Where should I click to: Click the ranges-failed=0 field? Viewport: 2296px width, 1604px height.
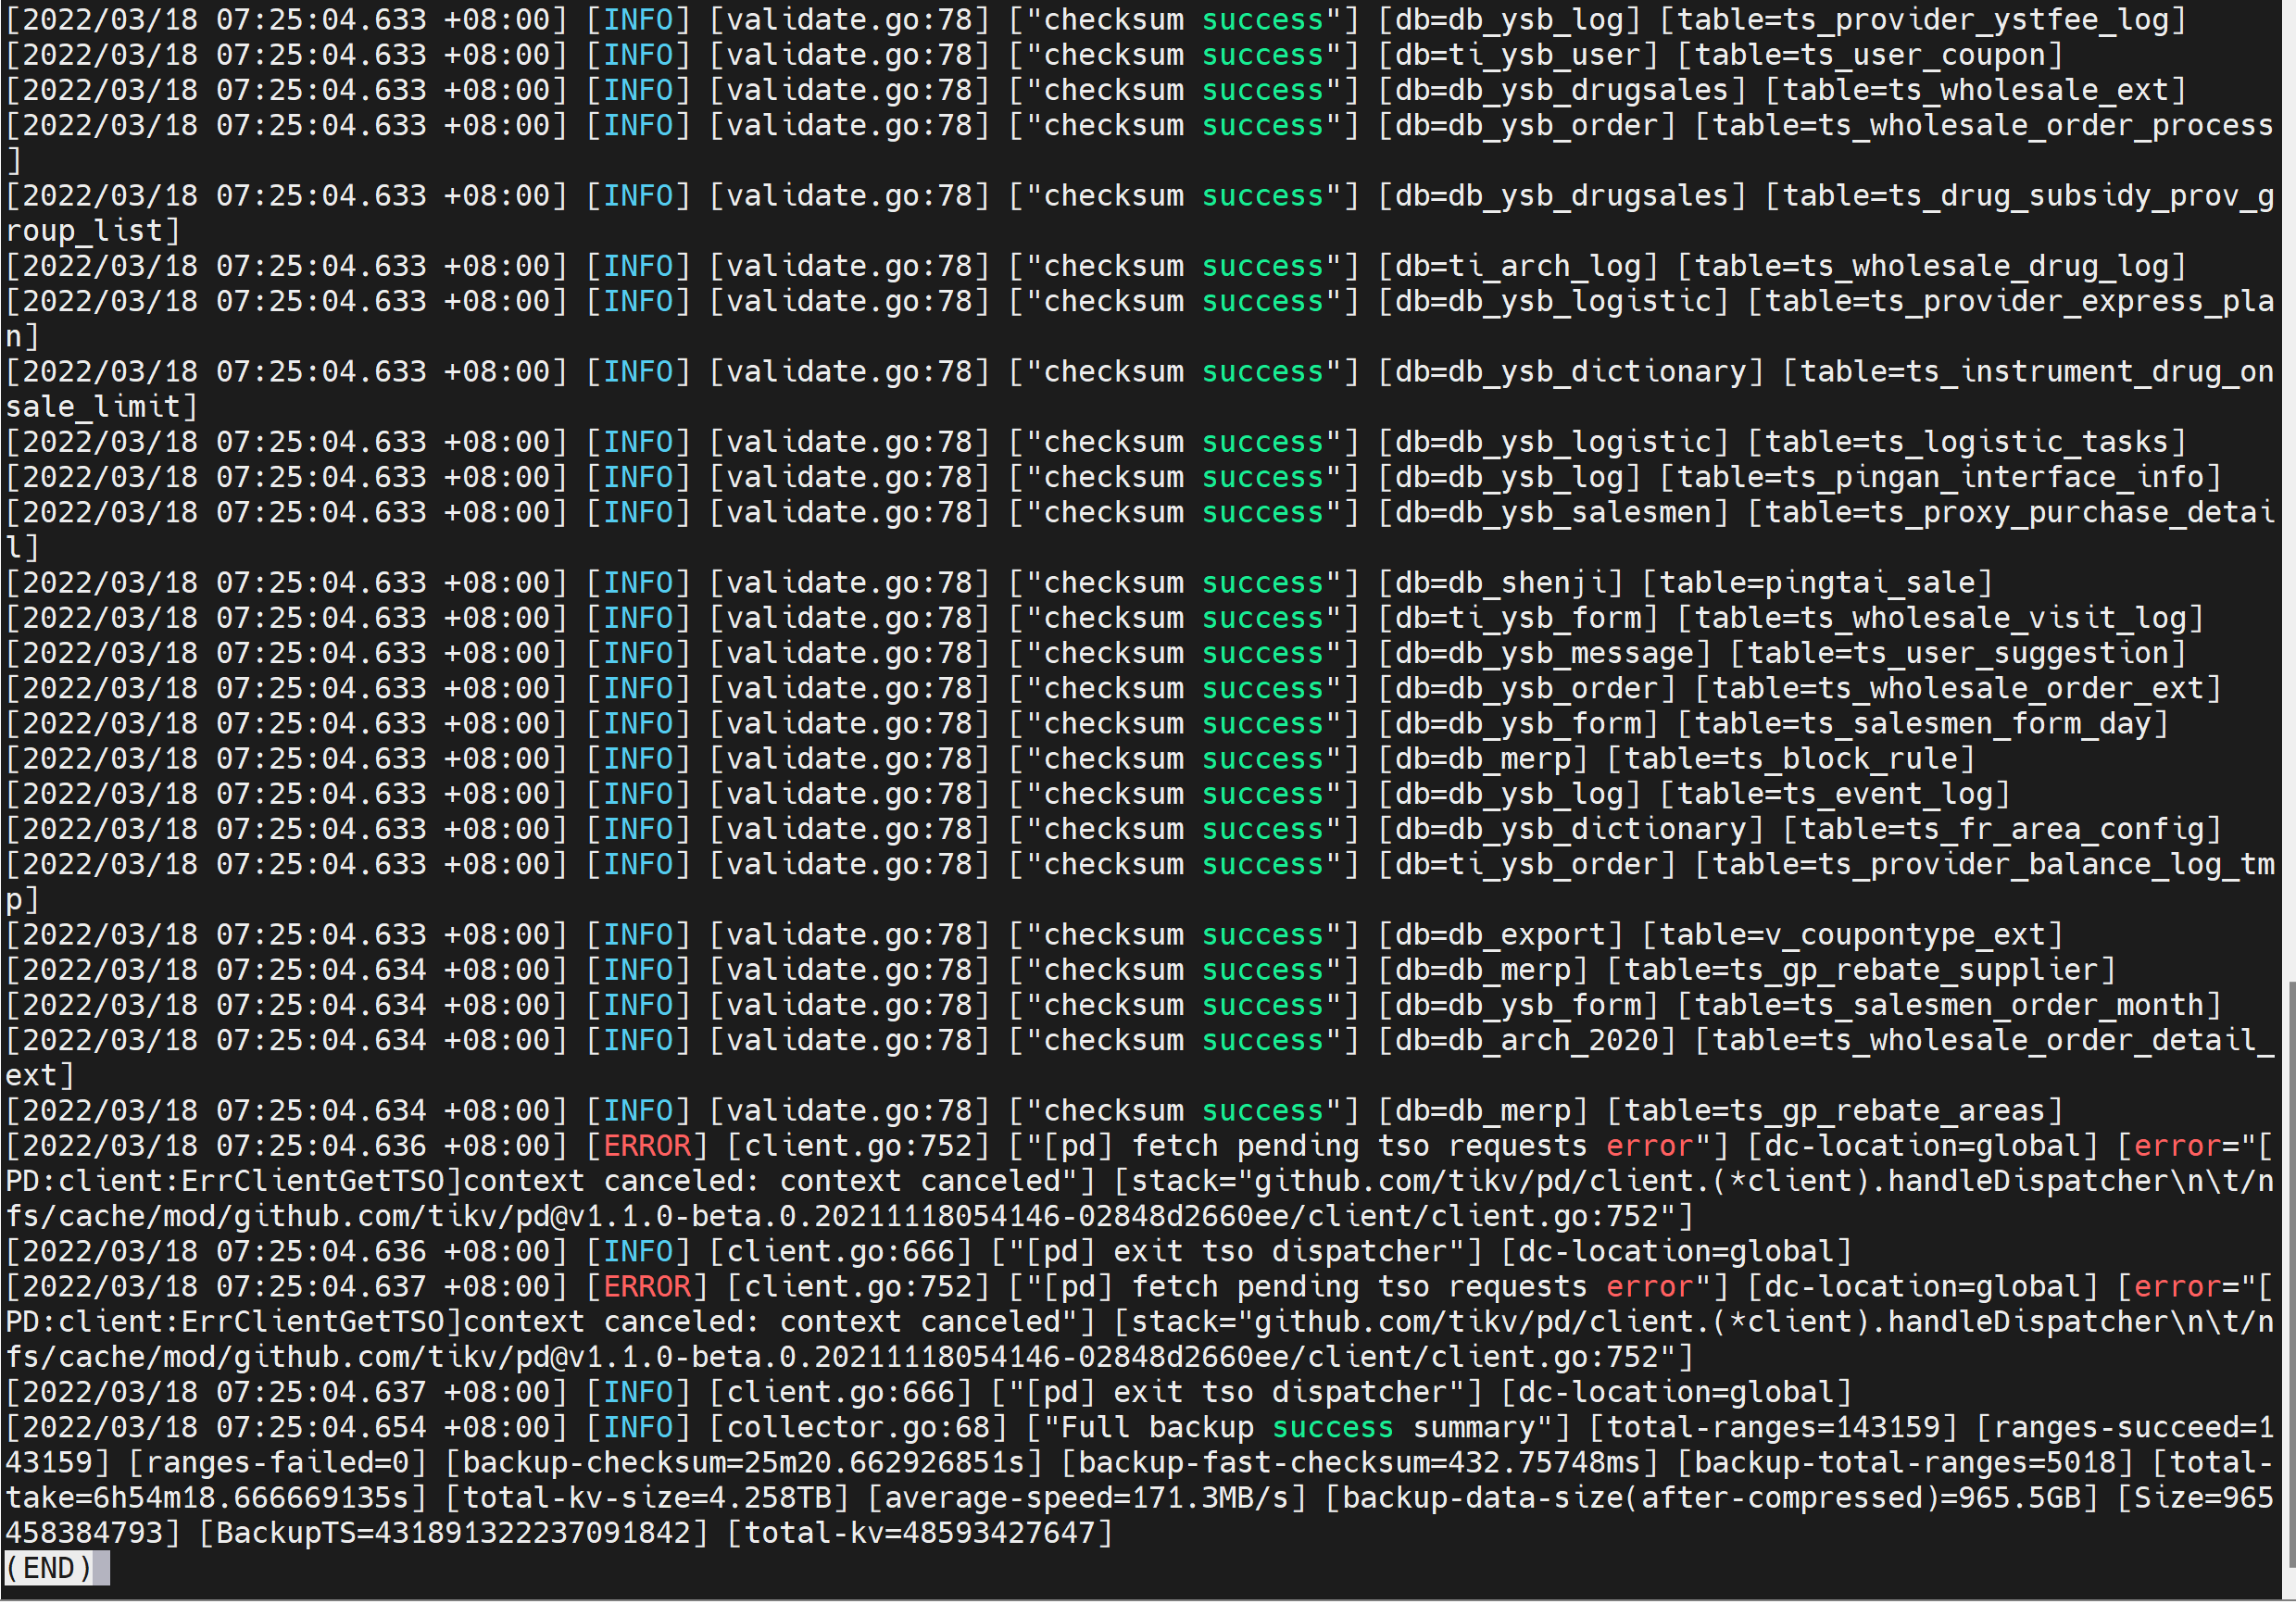(278, 1464)
